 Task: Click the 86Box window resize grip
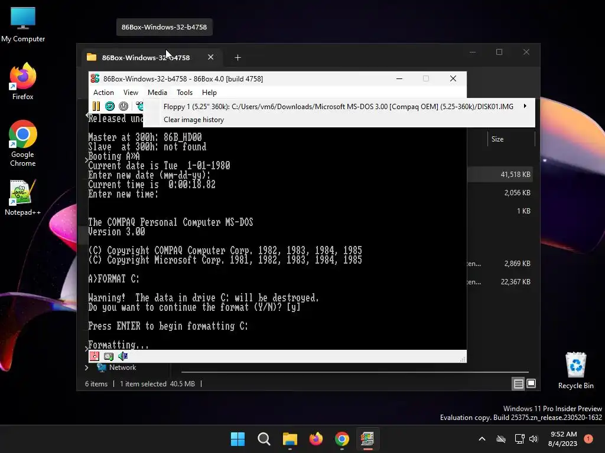click(x=463, y=359)
